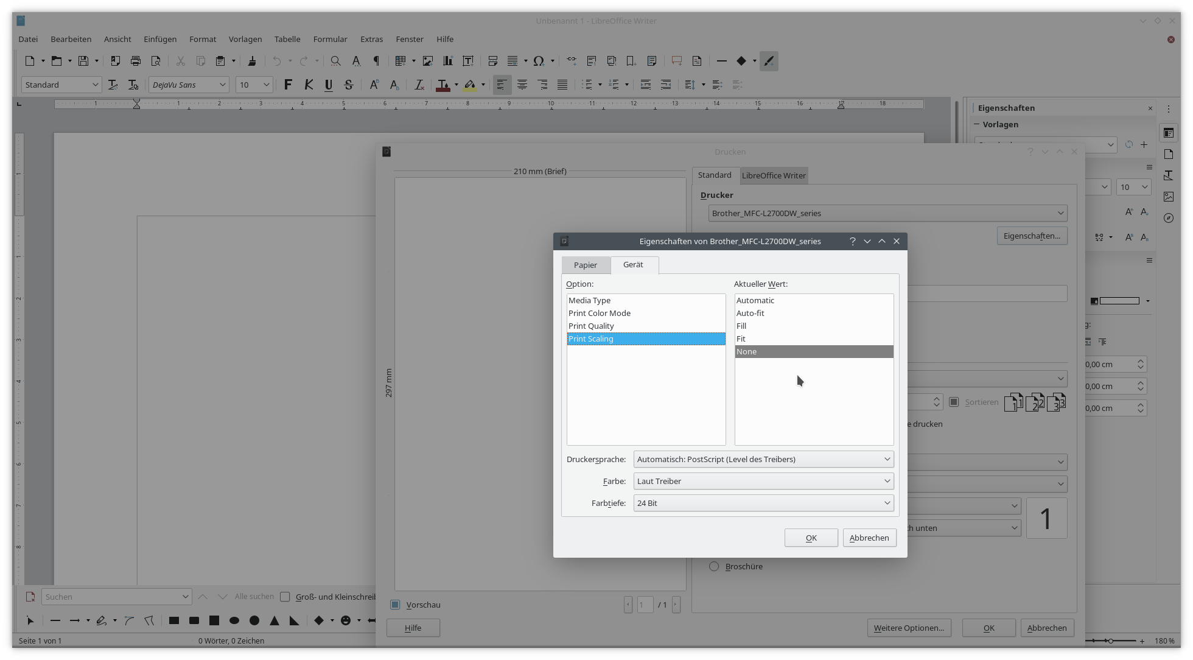Click the Center alignment icon
1193x660 pixels.
click(522, 85)
